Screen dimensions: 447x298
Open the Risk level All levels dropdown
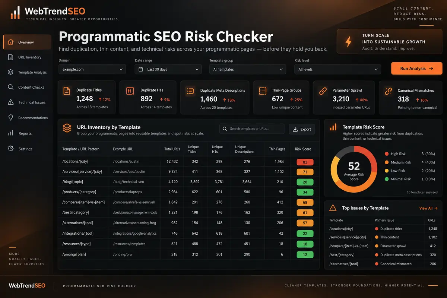click(337, 69)
